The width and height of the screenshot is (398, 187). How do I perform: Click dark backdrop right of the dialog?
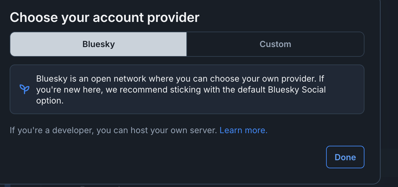click(389, 93)
